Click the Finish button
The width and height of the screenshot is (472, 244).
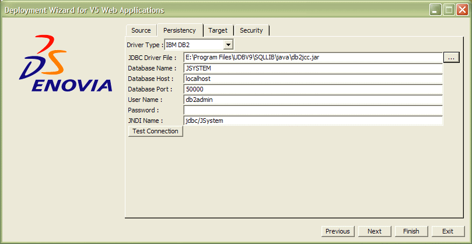[x=411, y=231]
